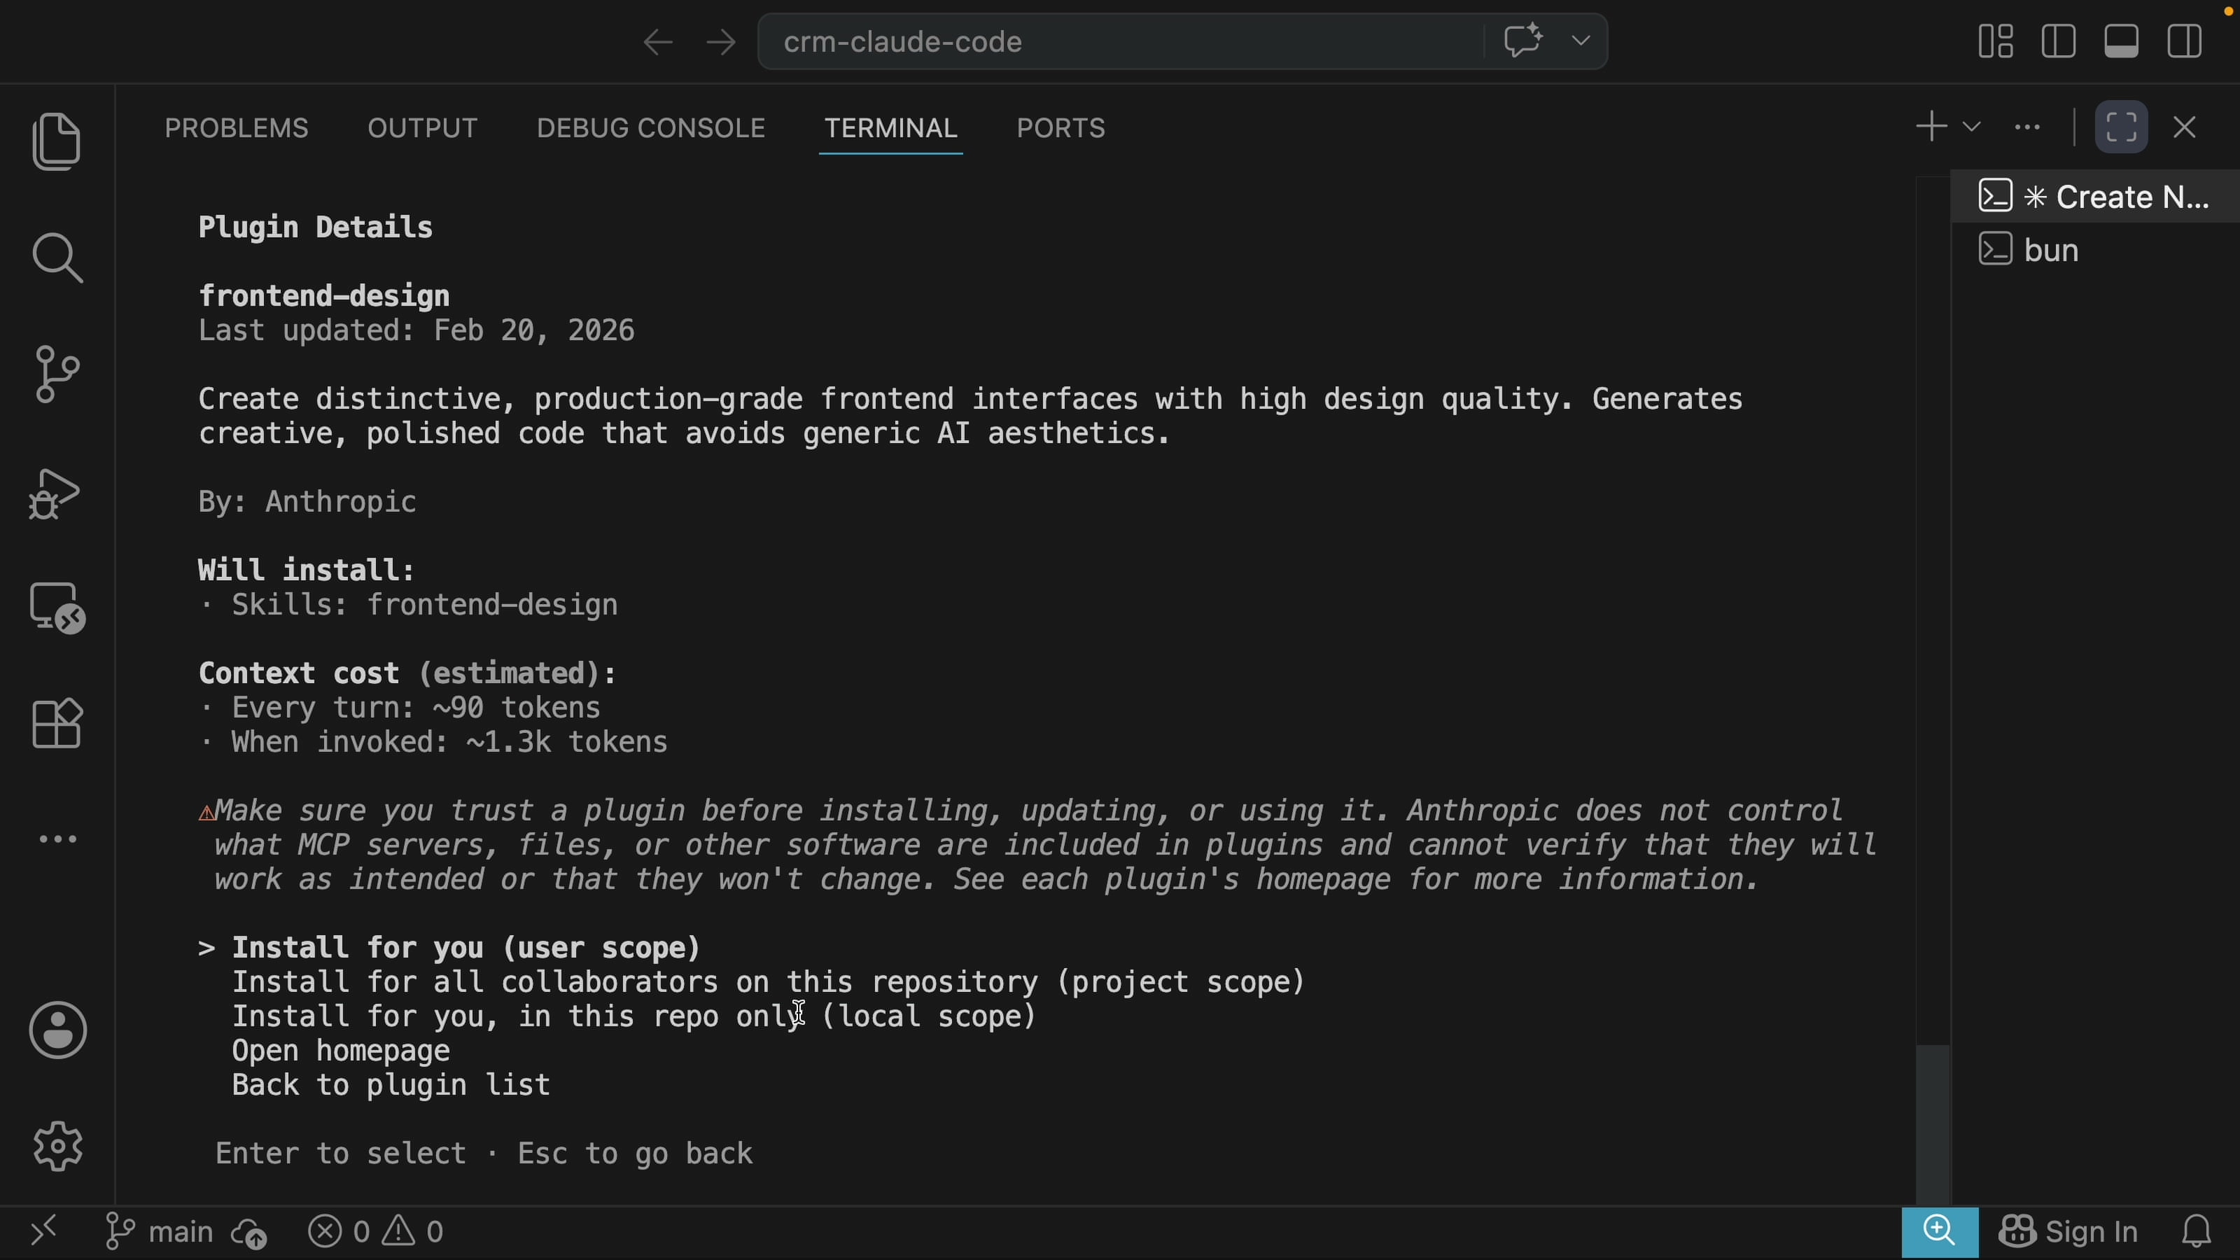The image size is (2240, 1260).
Task: Open the new terminal launch profile dropdown
Action: click(1971, 127)
